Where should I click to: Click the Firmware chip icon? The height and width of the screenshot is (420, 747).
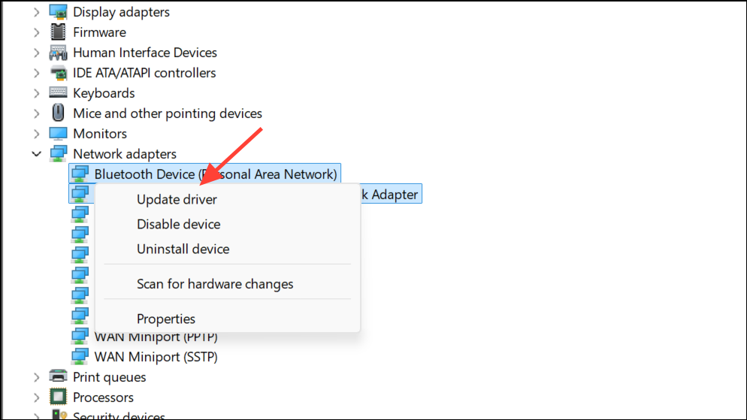[x=58, y=32]
